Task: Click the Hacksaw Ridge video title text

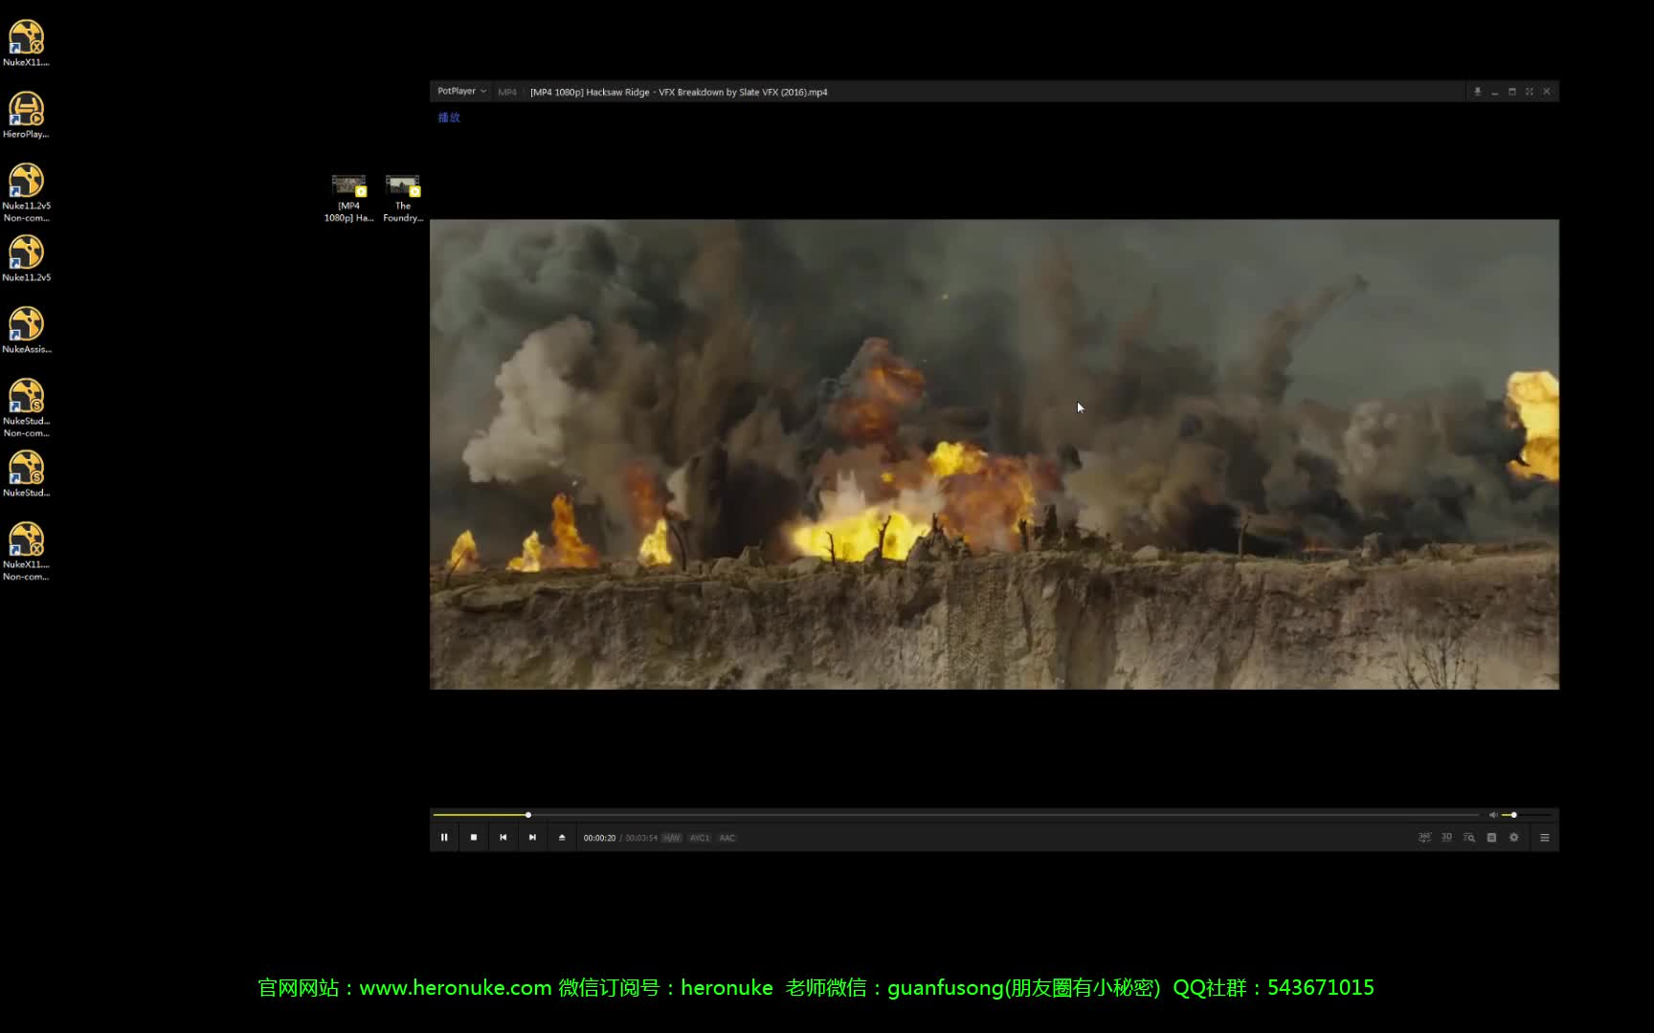Action: coord(679,92)
